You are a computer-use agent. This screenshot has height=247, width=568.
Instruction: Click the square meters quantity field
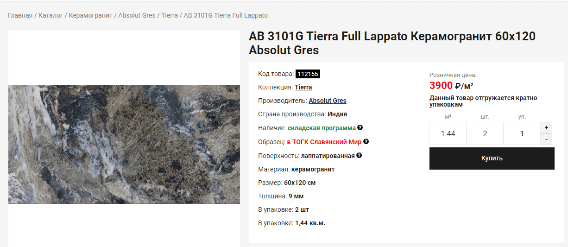[x=448, y=133]
